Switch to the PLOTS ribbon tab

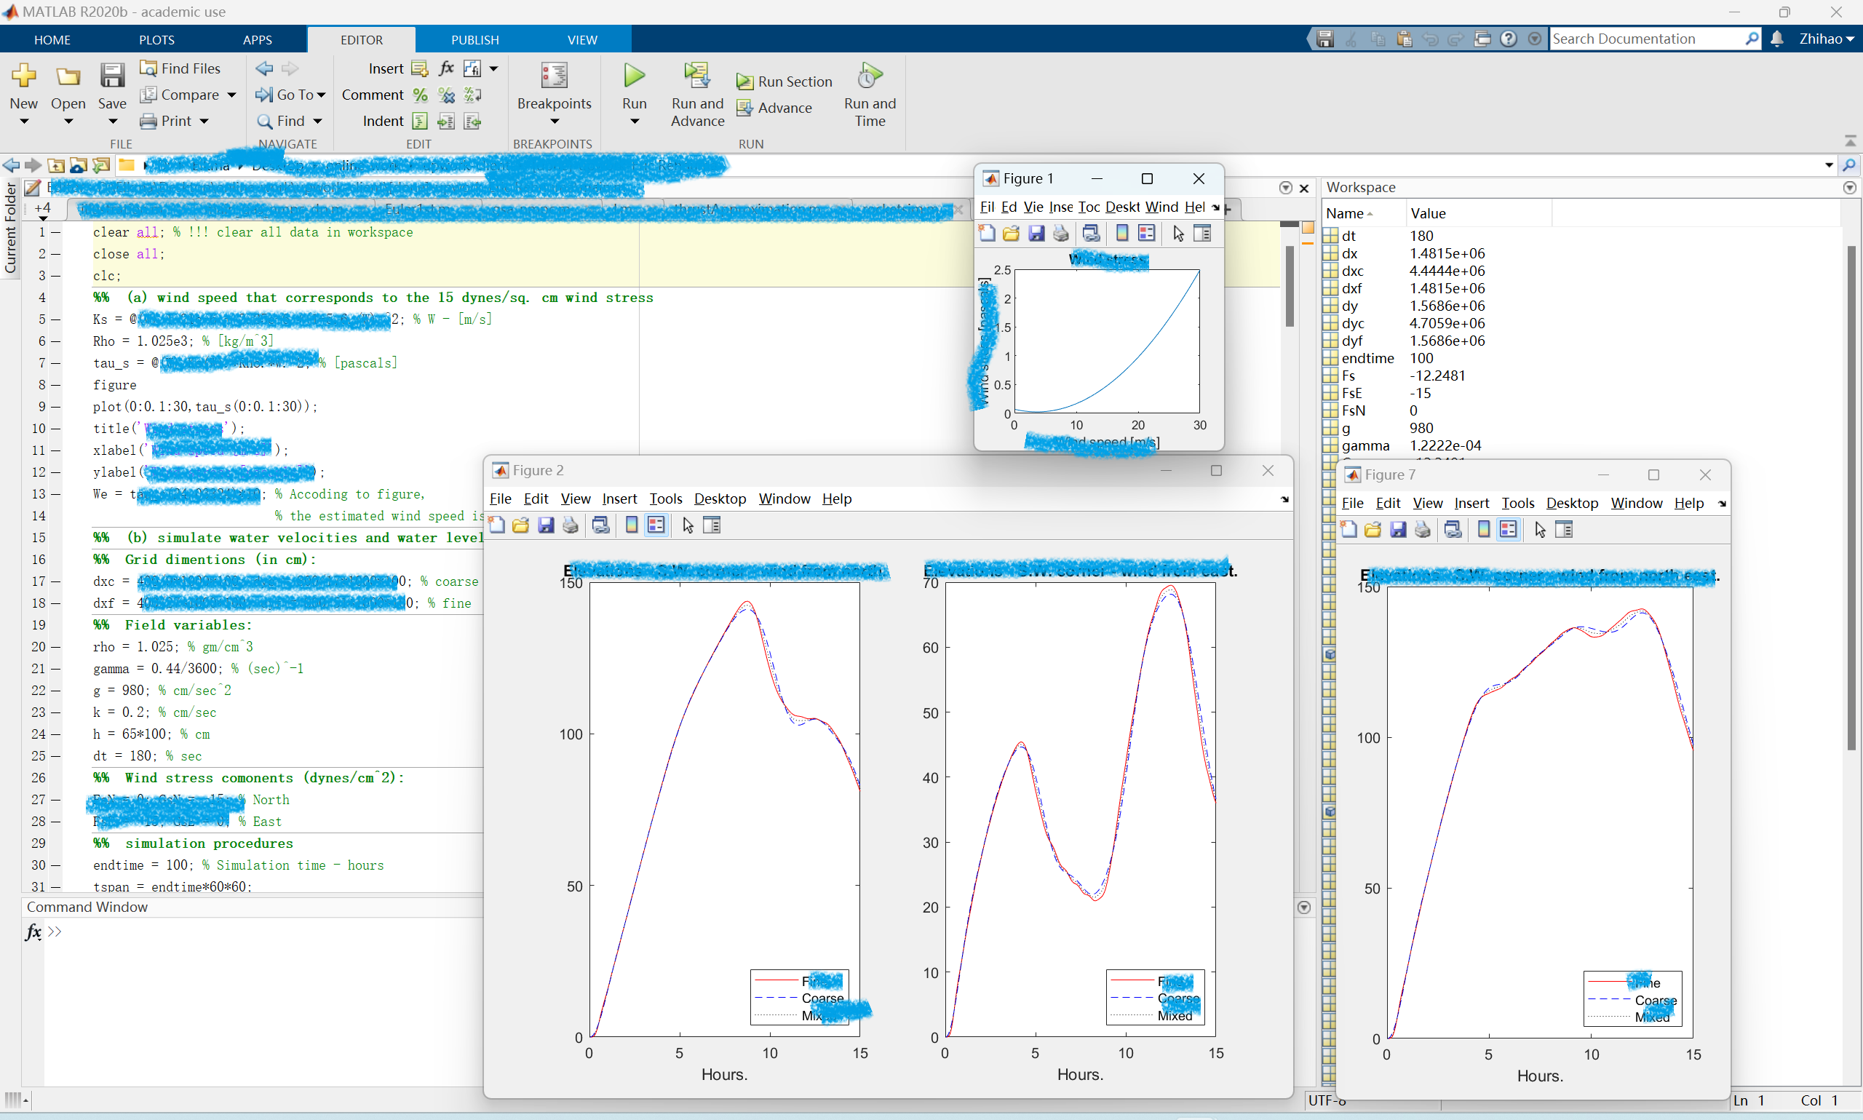(x=156, y=40)
